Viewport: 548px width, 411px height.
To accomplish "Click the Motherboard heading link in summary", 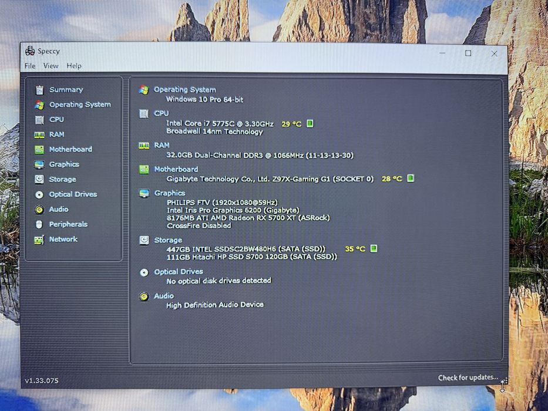I will click(x=176, y=169).
